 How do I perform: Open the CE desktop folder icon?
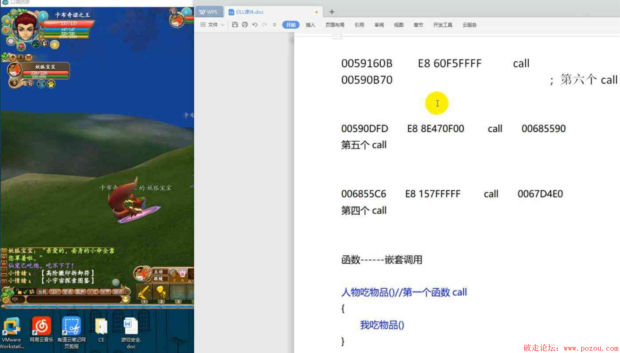pyautogui.click(x=101, y=330)
